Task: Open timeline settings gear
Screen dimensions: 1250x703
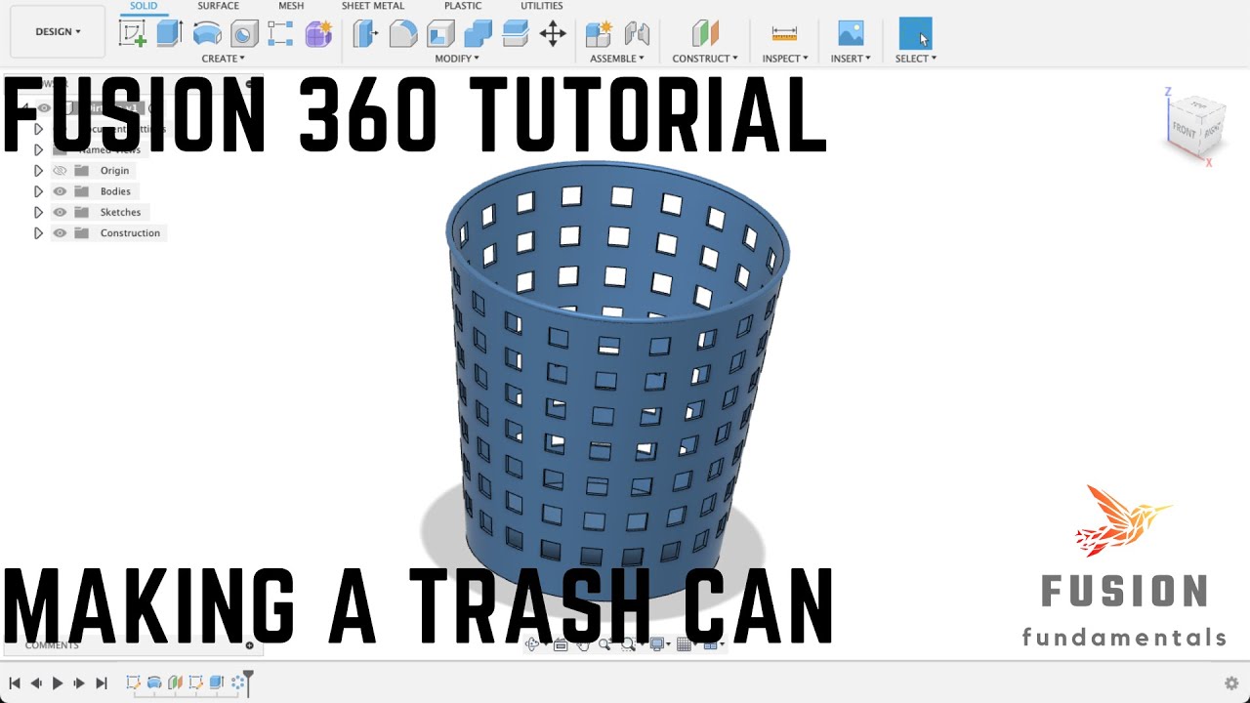Action: coord(1231,683)
